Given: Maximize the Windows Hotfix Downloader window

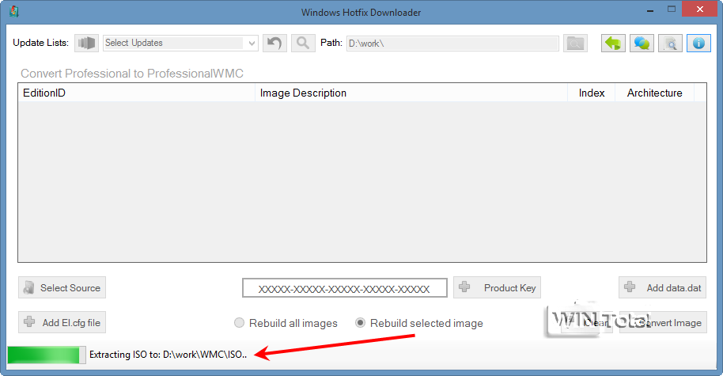Looking at the screenshot, I should point(672,9).
